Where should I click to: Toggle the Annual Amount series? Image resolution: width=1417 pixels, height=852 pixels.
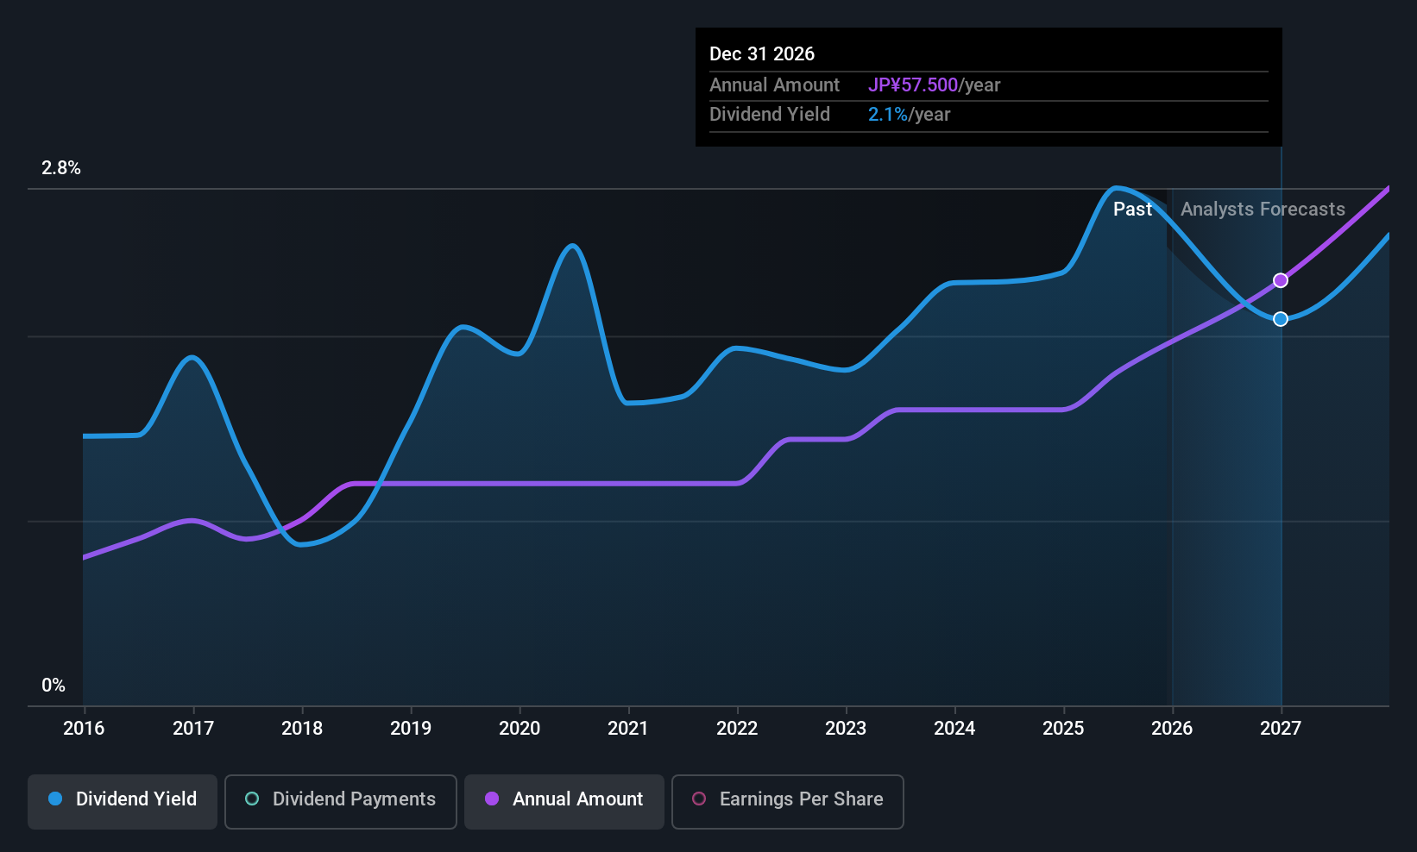pos(564,801)
